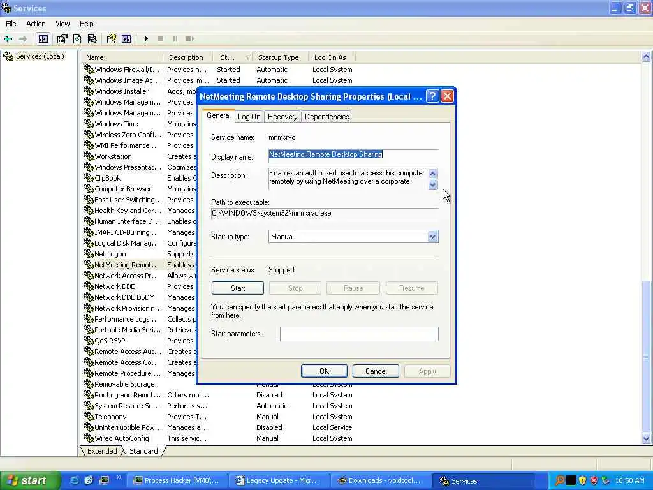Click the Start service button
The image size is (653, 490).
(238, 288)
